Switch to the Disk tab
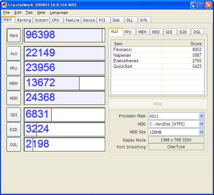214x195 pixels. point(117,20)
